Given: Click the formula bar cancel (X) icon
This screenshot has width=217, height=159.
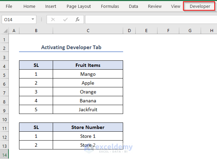Looking at the screenshot, I should click(x=53, y=19).
